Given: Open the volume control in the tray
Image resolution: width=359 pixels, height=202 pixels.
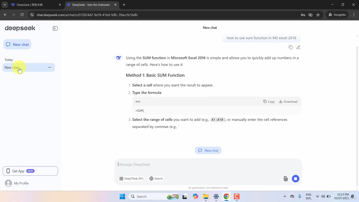Looking at the screenshot, I should click(x=323, y=196).
